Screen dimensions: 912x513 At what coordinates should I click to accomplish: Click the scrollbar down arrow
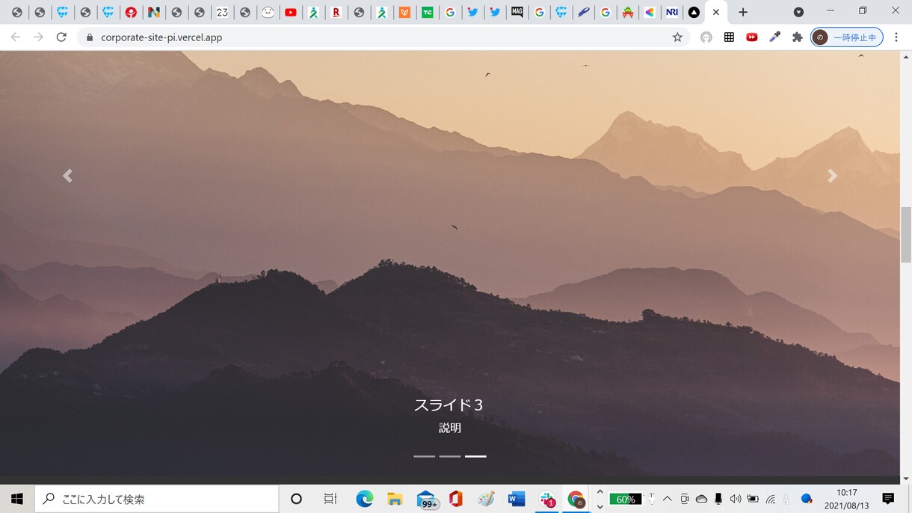pos(906,479)
